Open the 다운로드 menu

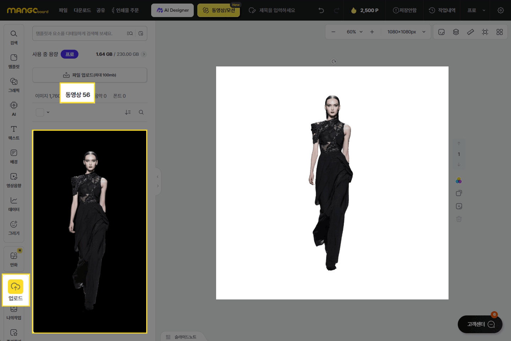[x=82, y=10]
